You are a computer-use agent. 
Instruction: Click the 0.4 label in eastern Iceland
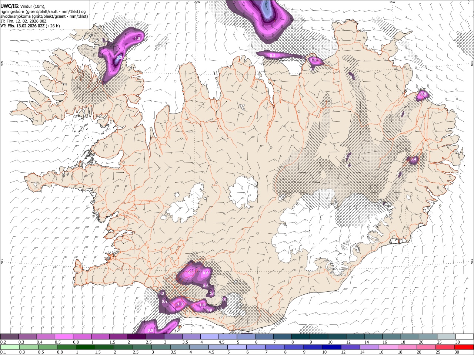[x=414, y=159]
